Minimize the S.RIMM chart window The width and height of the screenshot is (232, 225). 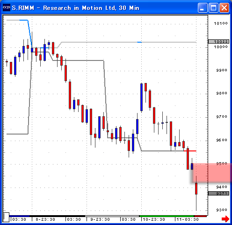point(203,7)
